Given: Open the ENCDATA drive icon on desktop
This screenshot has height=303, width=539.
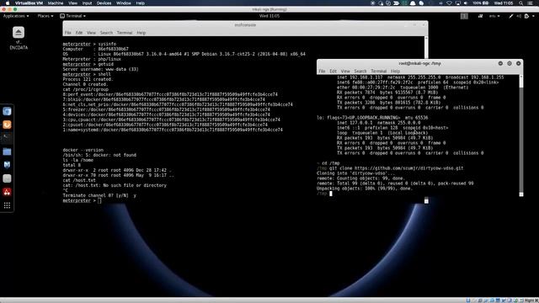Looking at the screenshot, I should 19,38.
